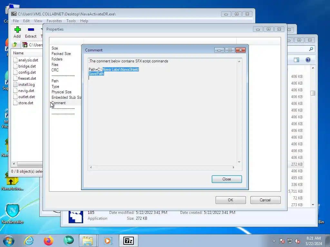
Task: Switch to Windows Explorer taskbar button
Action: click(88, 241)
